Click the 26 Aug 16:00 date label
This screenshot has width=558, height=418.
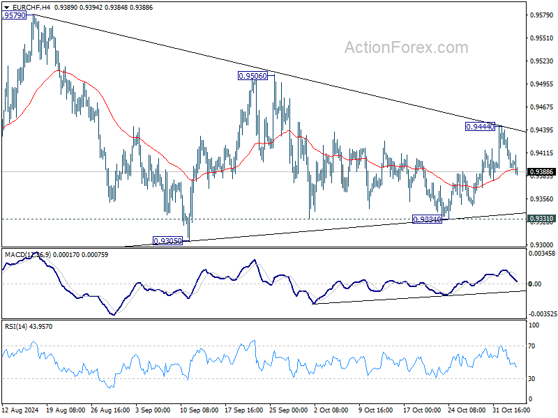(x=110, y=410)
